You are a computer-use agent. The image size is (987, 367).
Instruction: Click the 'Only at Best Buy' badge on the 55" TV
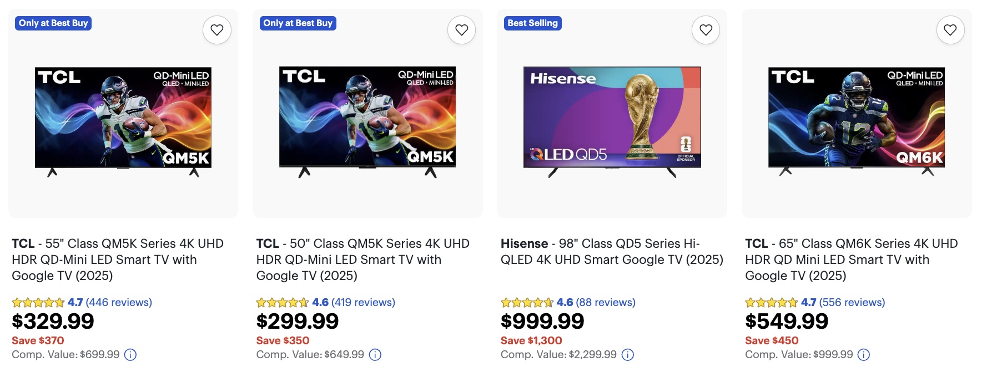tap(53, 23)
